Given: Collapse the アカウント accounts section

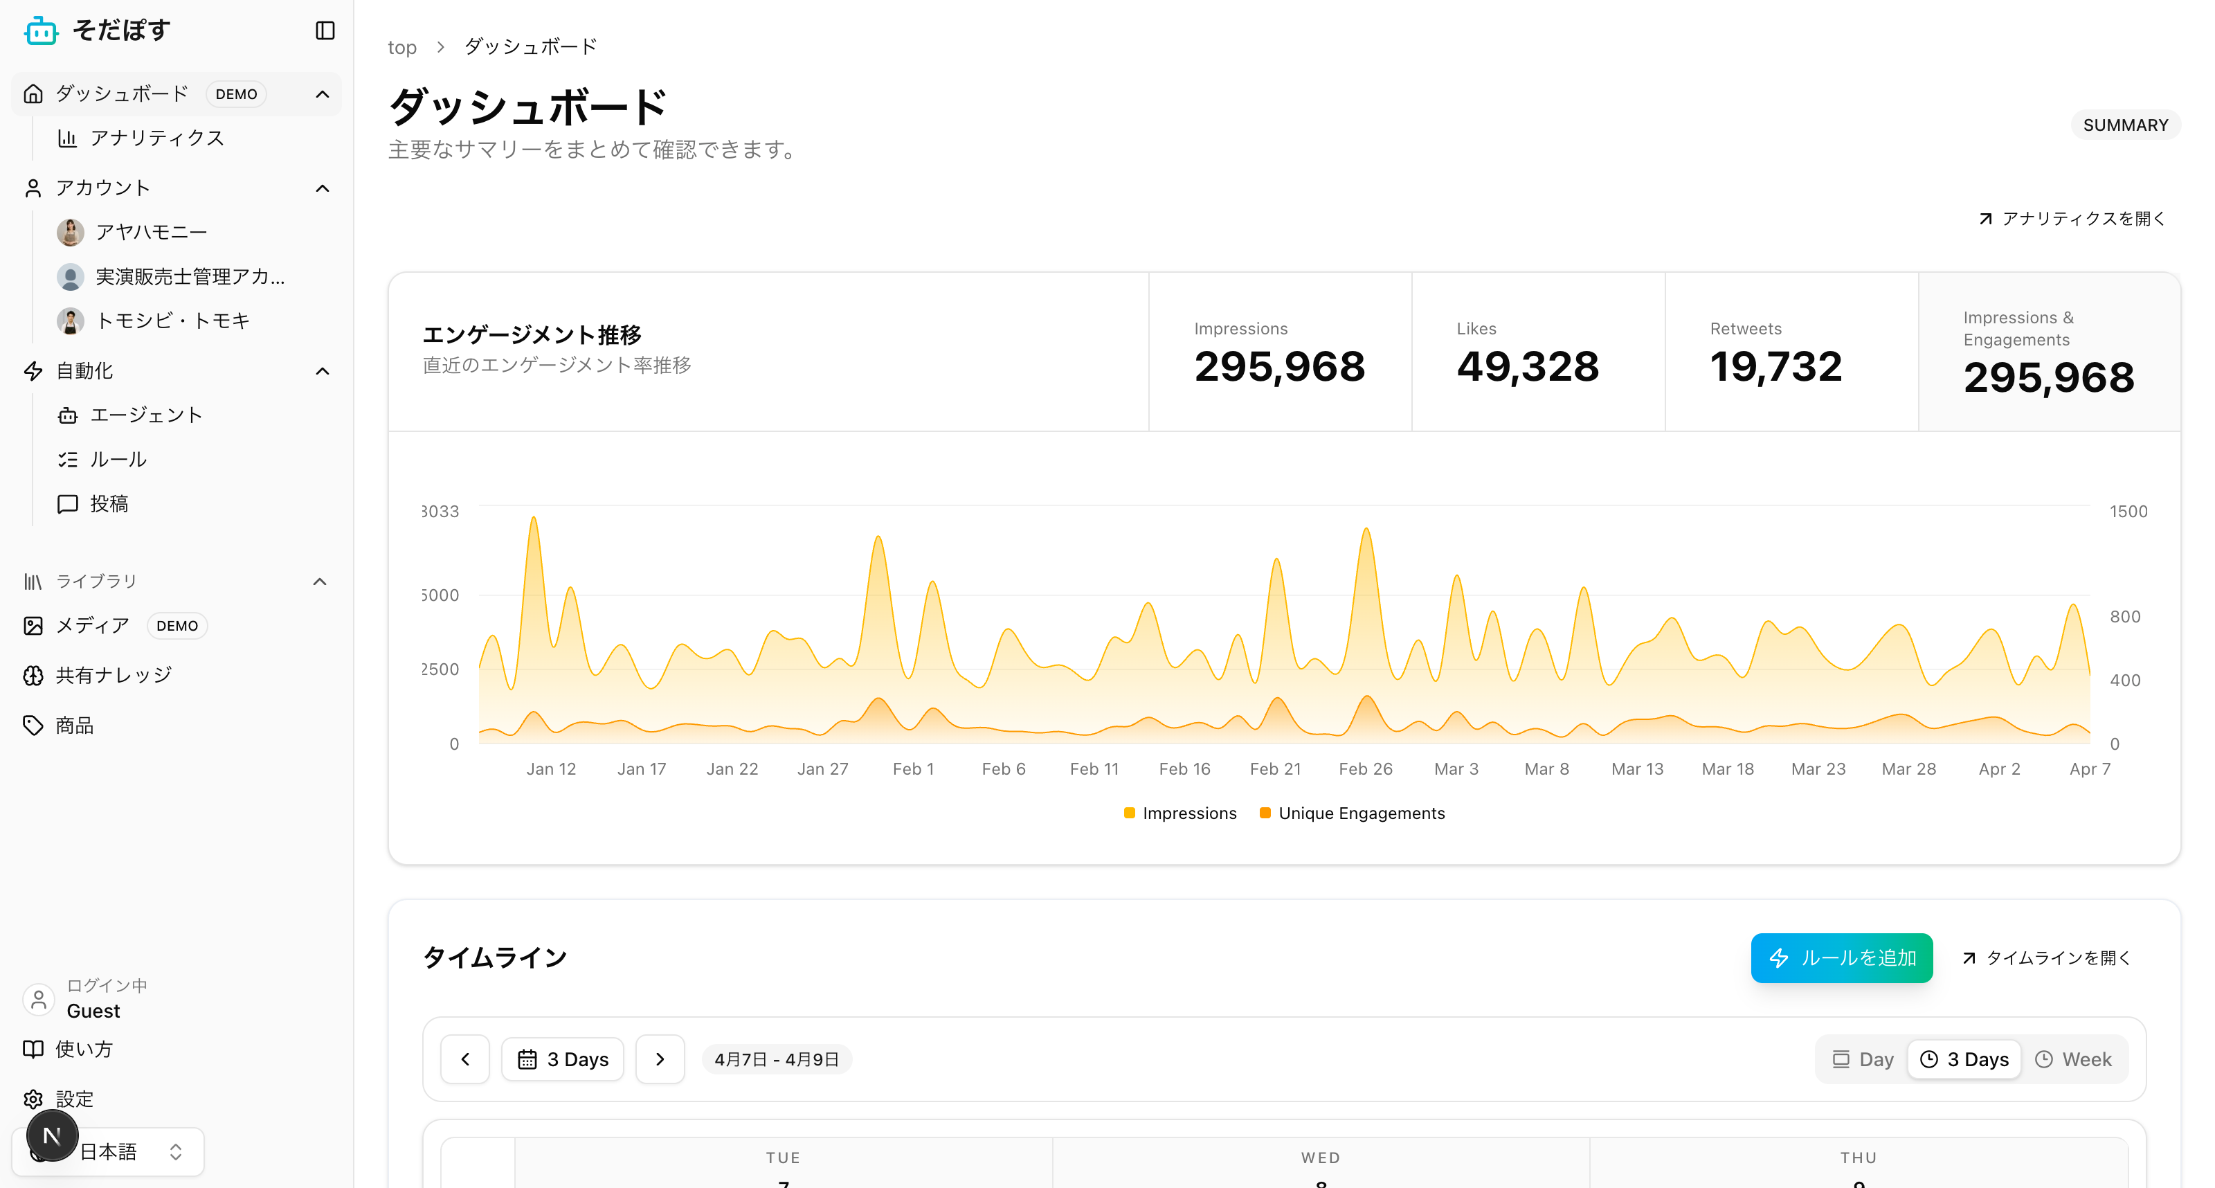Looking at the screenshot, I should 323,188.
